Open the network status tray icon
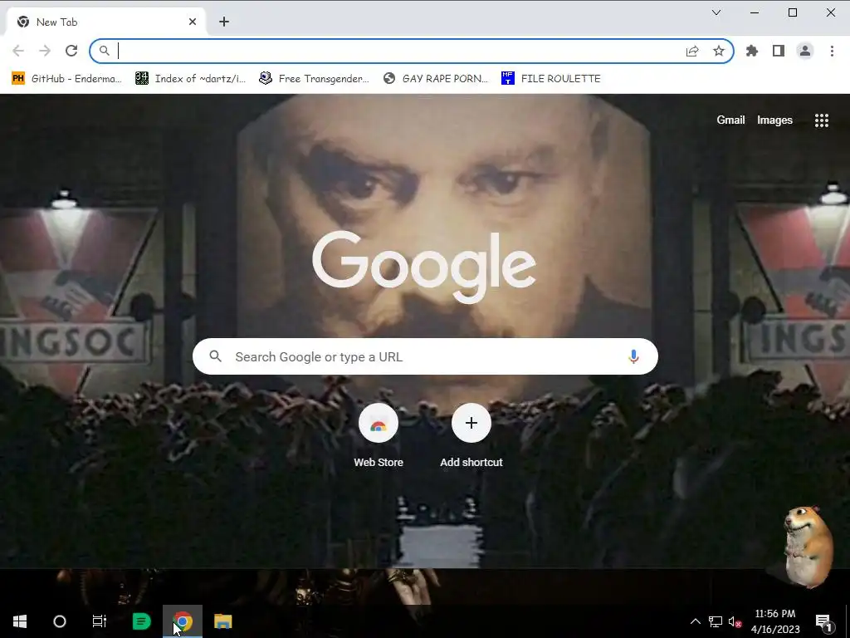This screenshot has width=850, height=638. pyautogui.click(x=715, y=621)
